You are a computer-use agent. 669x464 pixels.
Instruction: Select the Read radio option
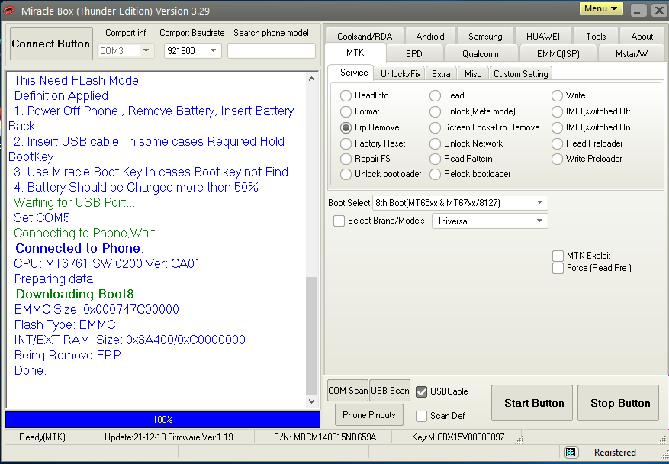click(435, 95)
